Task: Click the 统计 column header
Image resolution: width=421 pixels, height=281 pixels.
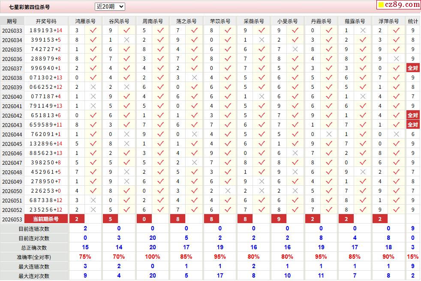Action: pyautogui.click(x=413, y=21)
